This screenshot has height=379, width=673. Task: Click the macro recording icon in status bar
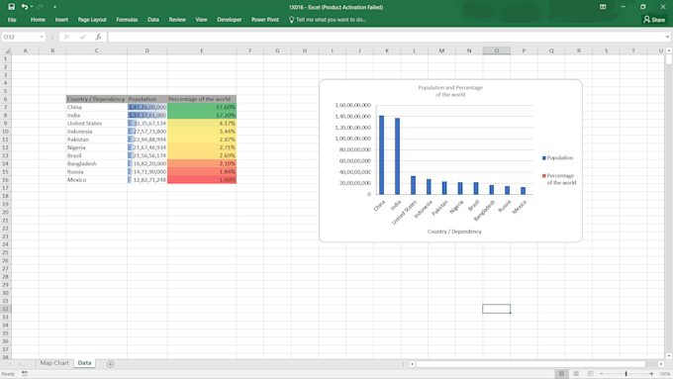click(25, 374)
